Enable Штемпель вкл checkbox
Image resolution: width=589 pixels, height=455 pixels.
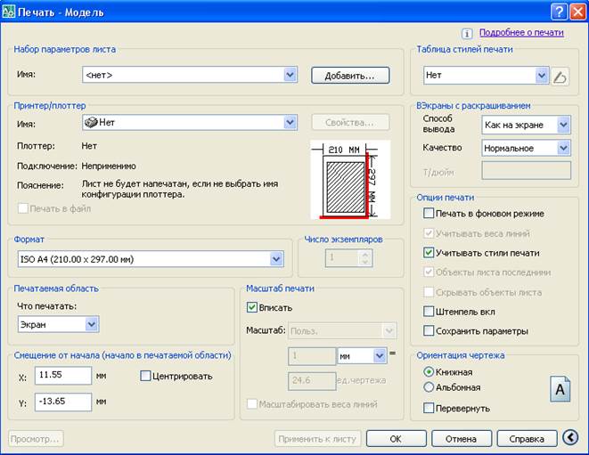[x=429, y=312]
